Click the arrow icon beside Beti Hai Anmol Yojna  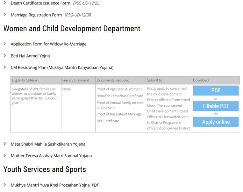tap(5, 56)
